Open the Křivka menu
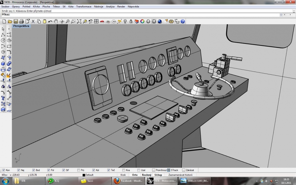 click(x=36, y=7)
